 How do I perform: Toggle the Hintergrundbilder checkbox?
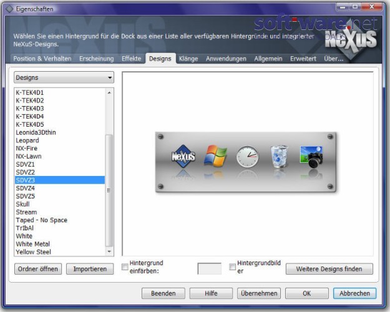[232, 267]
